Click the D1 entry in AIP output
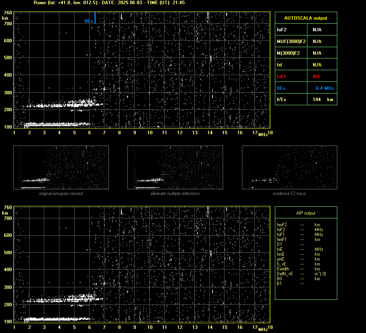 click(290, 244)
